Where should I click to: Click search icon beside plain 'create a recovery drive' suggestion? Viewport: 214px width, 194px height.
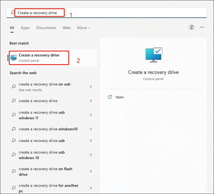[14, 101]
